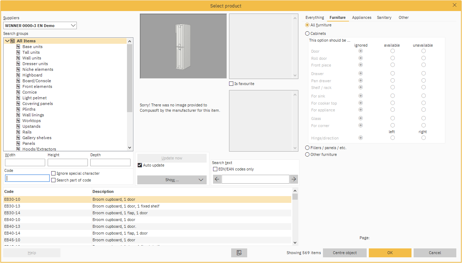Switch to the Appliances tab
The image size is (462, 263).
(361, 17)
